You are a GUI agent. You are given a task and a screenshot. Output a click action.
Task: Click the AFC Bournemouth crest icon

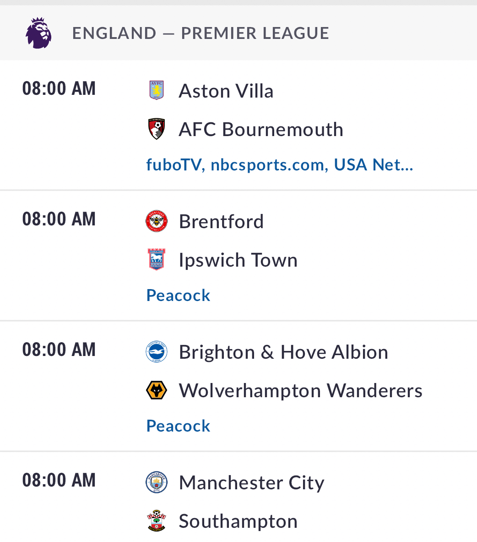(157, 129)
